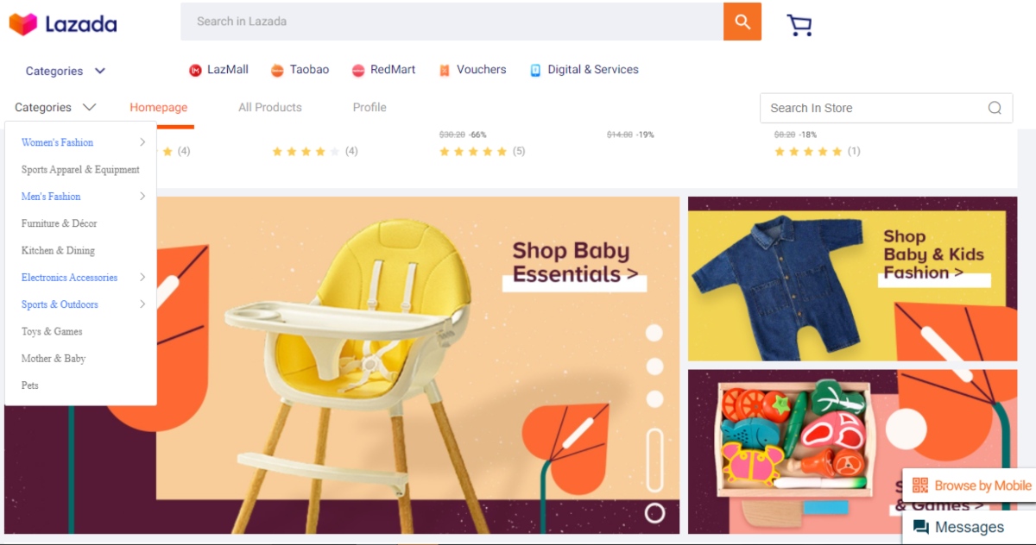
Task: Click the Digital & Services icon
Action: click(535, 70)
